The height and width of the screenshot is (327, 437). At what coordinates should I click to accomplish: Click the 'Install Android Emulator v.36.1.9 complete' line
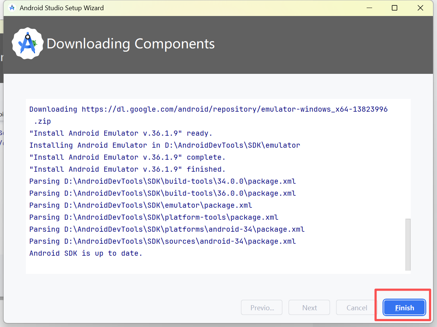pos(127,157)
